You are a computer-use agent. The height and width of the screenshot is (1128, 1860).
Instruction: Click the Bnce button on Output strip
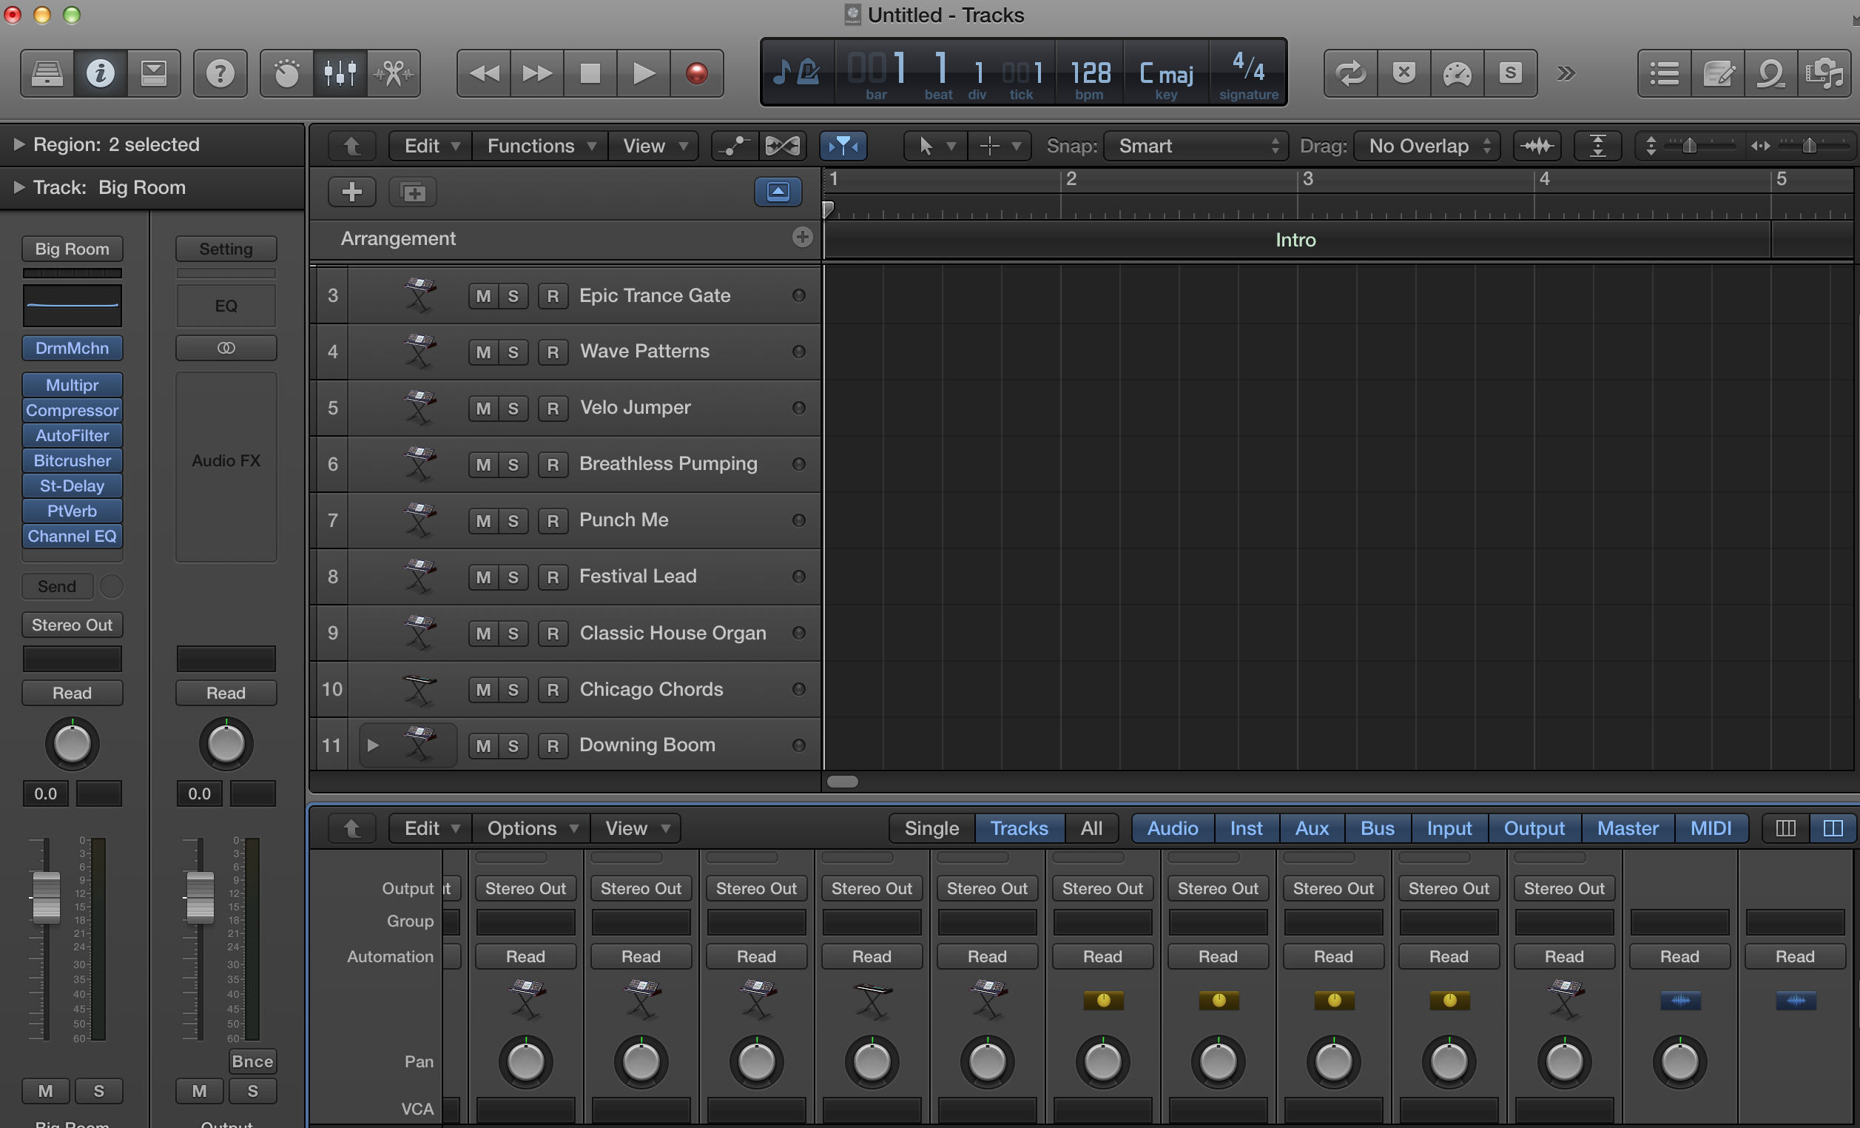tap(252, 1061)
